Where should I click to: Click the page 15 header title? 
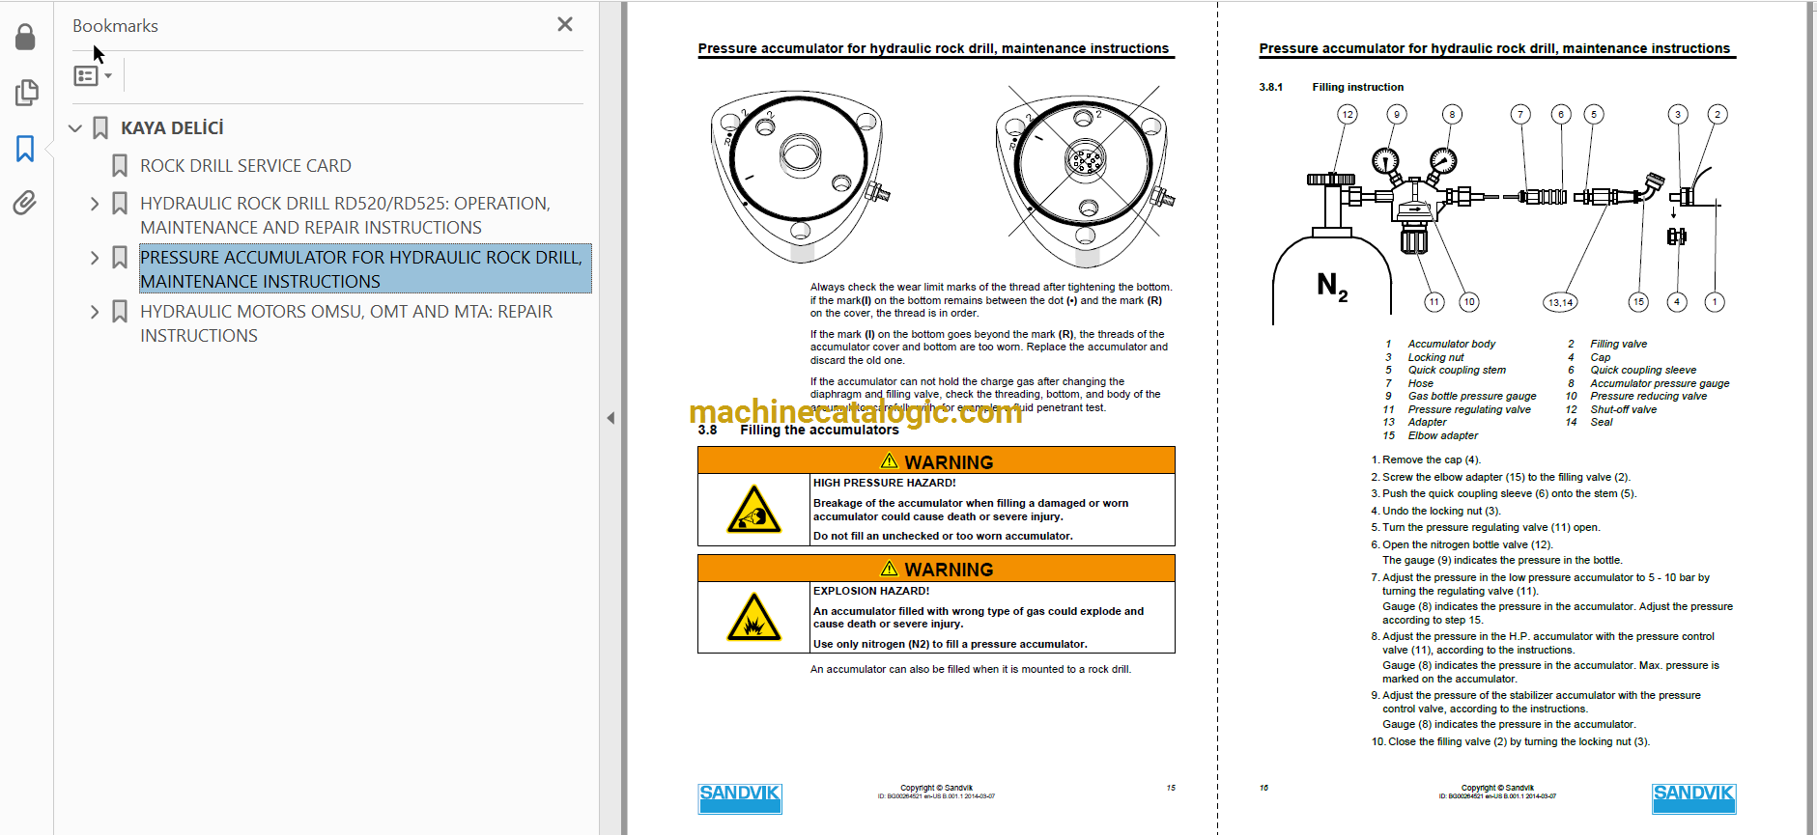click(x=933, y=48)
